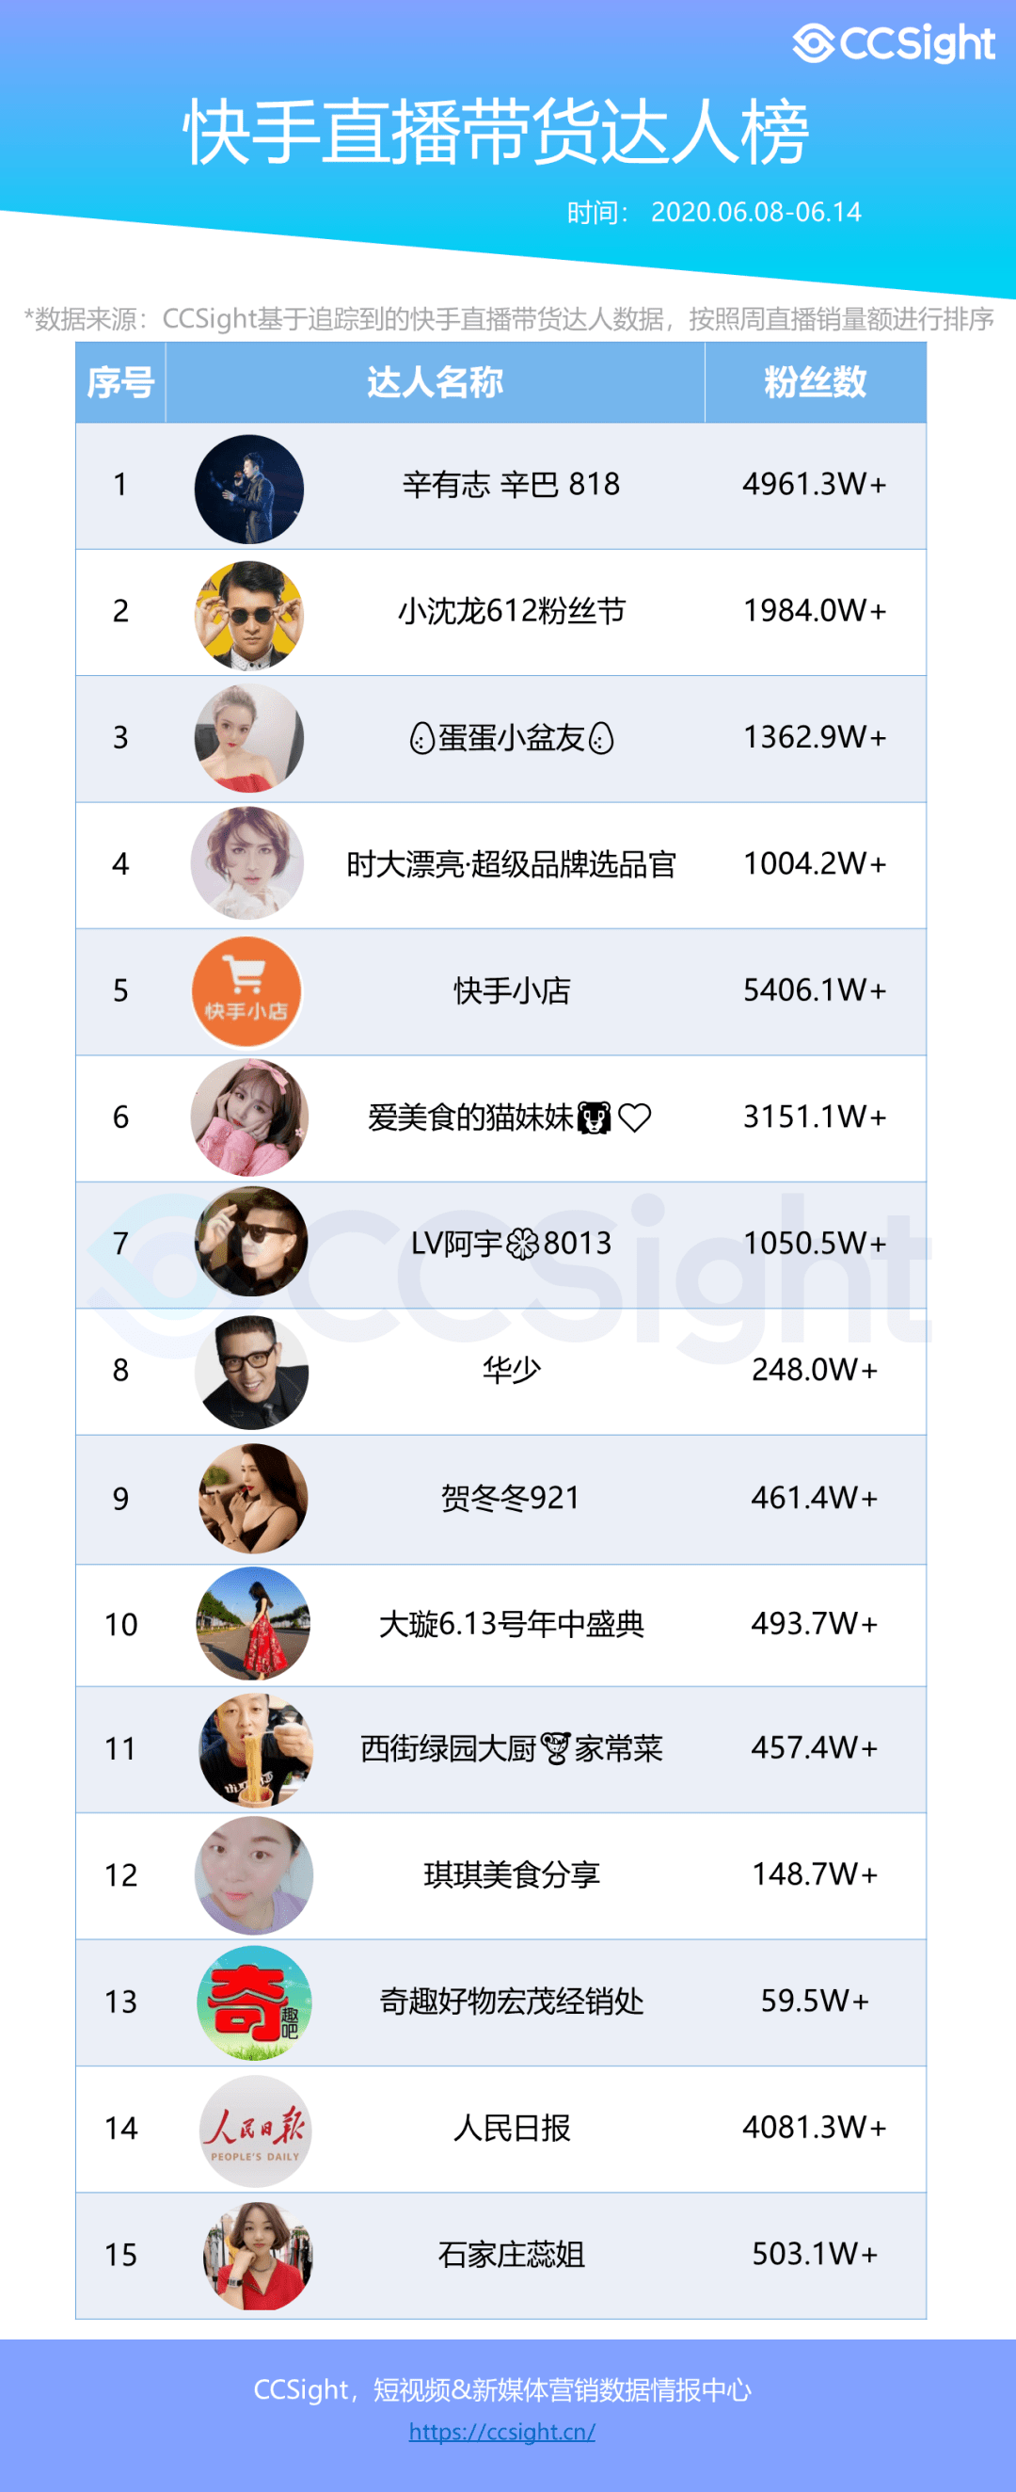Click the bear emoji in 西街绿园大厨 name

(555, 1749)
